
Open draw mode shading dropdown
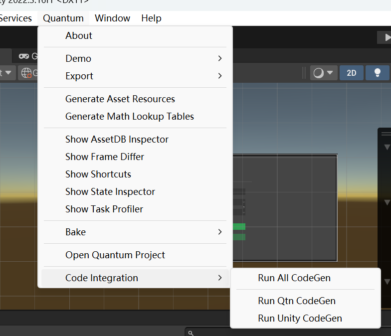323,73
